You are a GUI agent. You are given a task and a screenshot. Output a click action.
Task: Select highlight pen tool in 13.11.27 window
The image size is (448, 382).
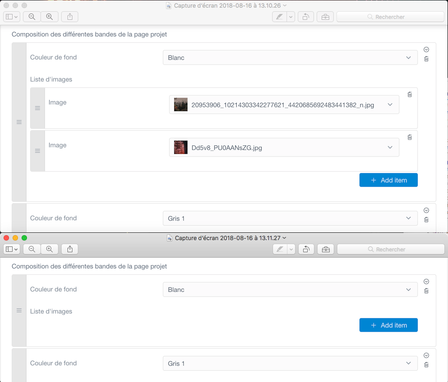pyautogui.click(x=280, y=249)
